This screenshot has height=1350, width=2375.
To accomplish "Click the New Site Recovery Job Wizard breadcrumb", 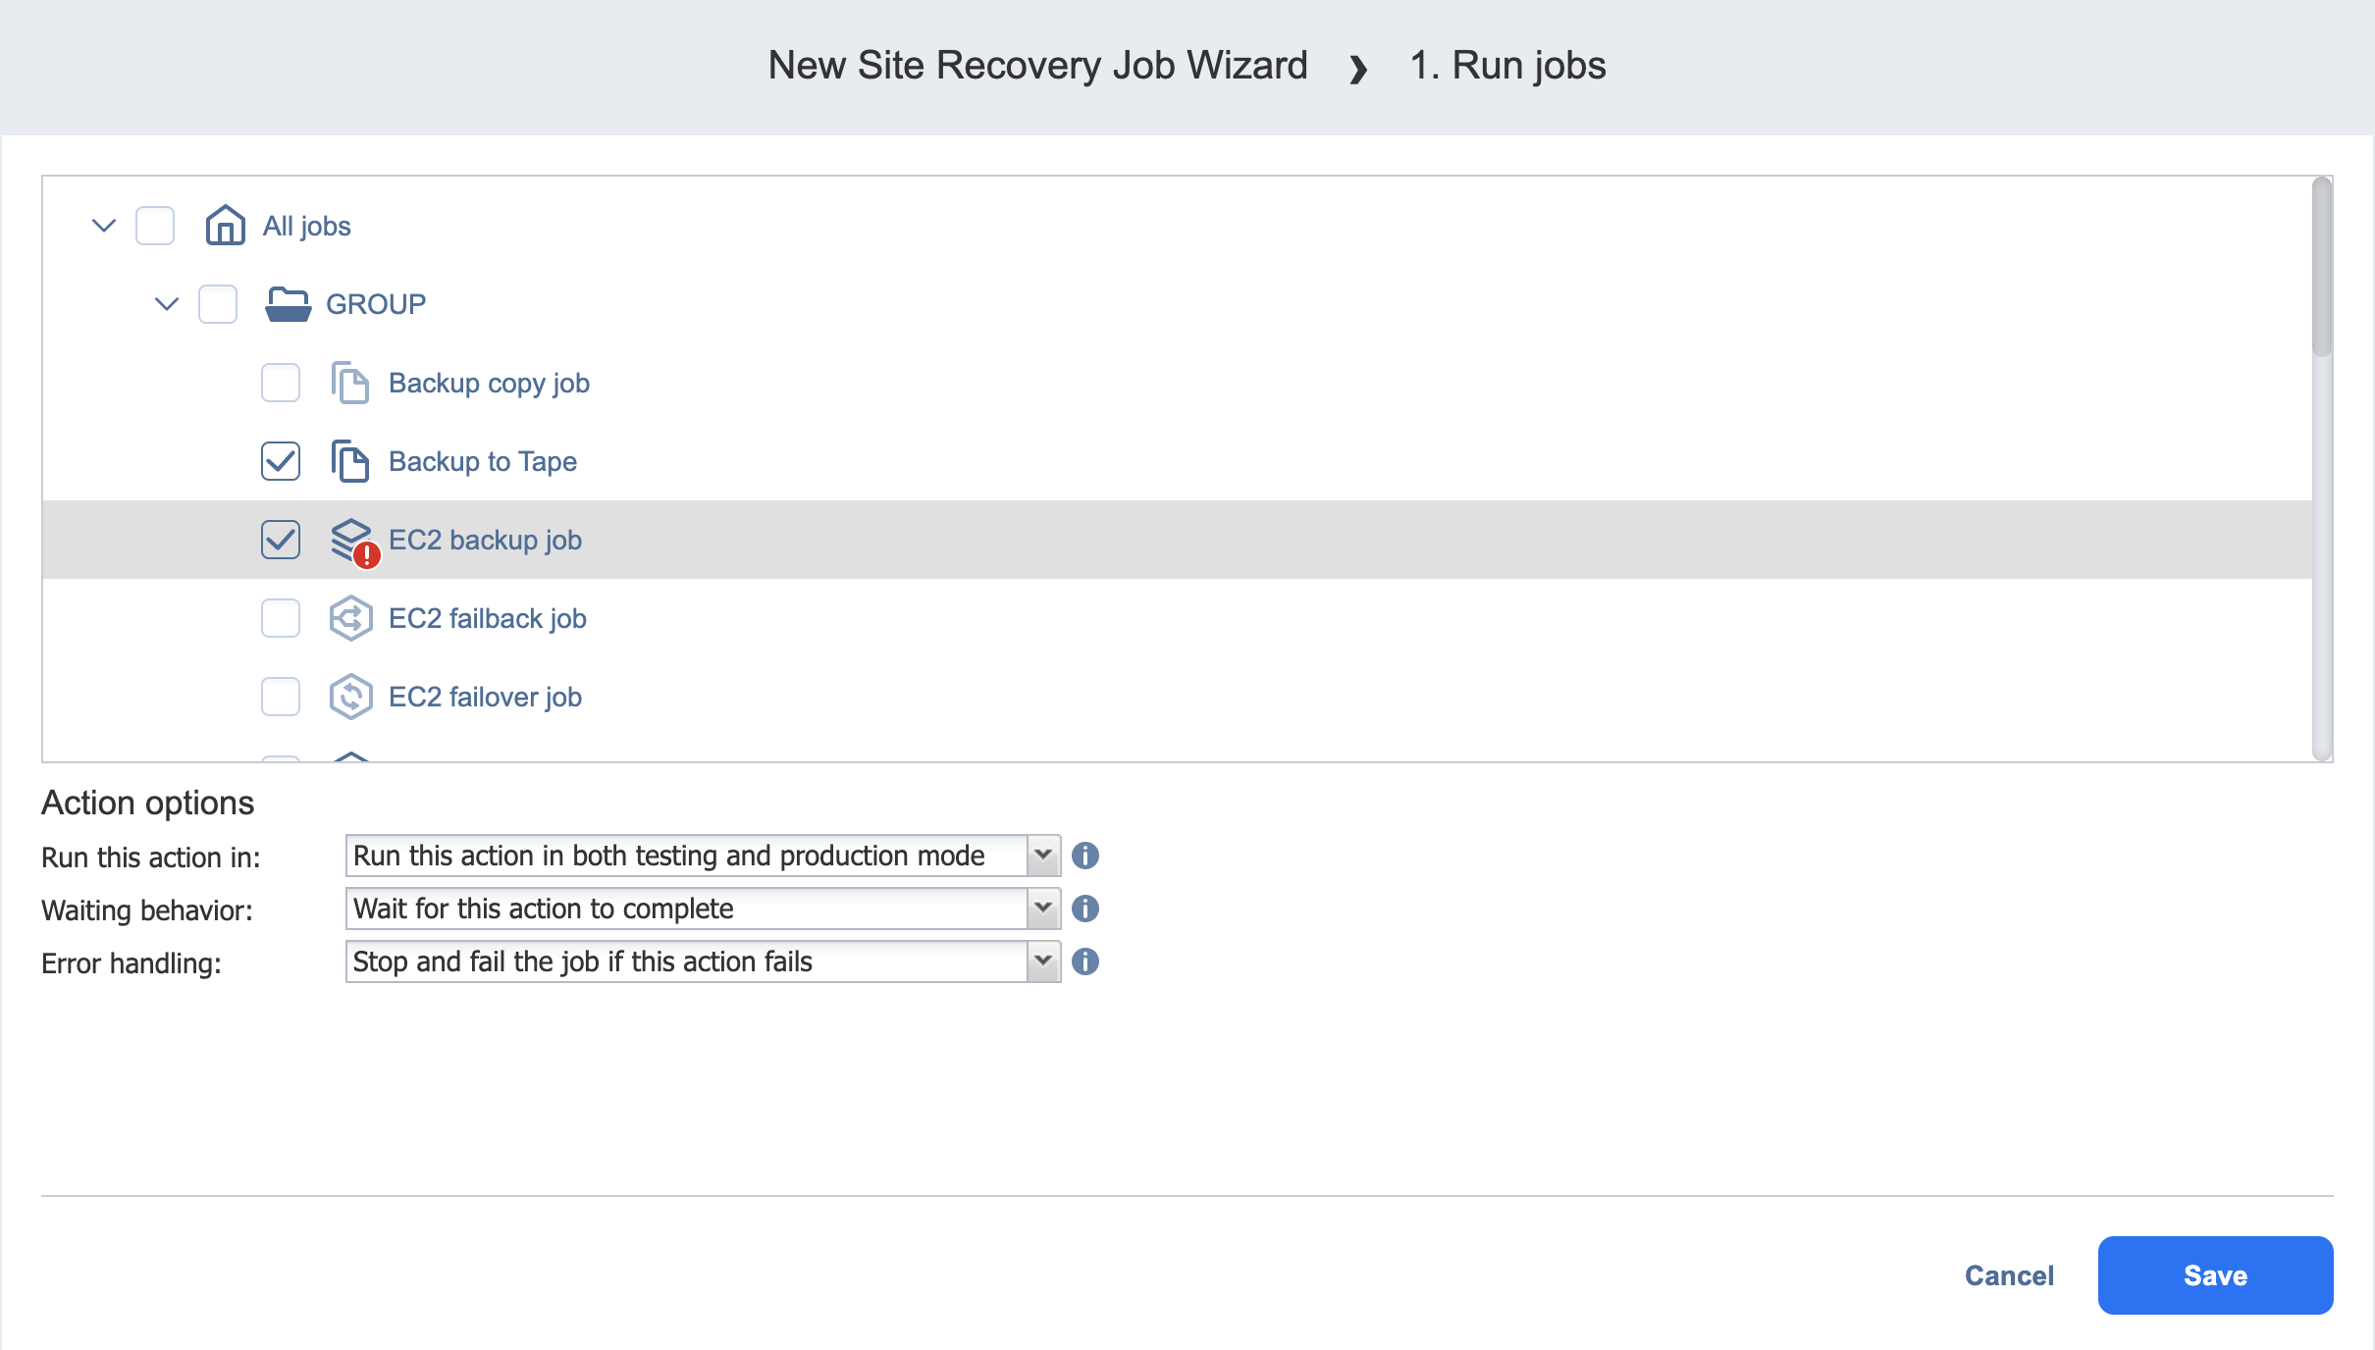I will click(x=1037, y=65).
